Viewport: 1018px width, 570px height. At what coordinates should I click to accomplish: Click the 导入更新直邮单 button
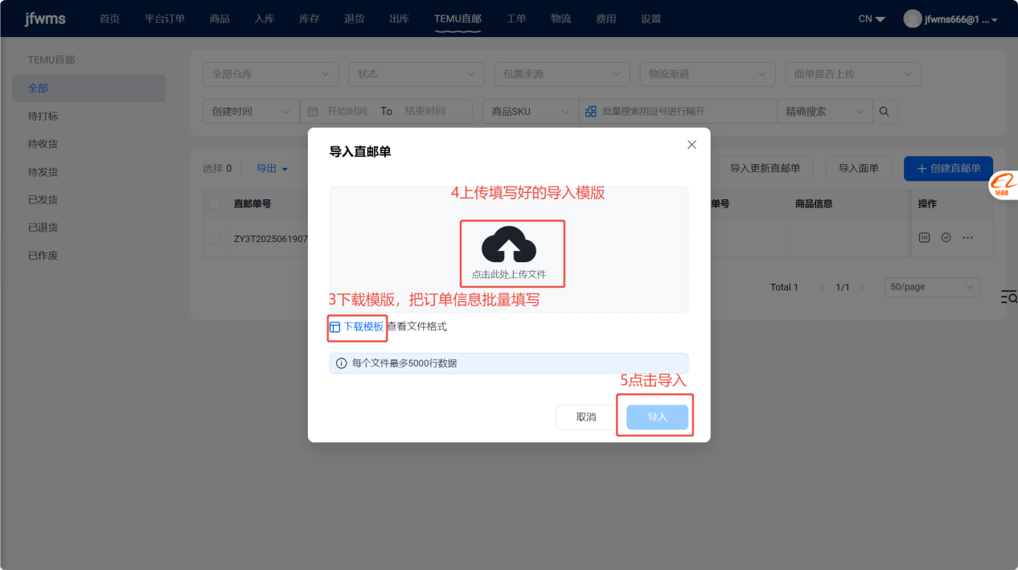coord(765,168)
